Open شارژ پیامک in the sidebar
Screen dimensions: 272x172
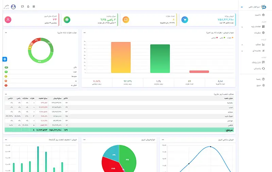[256, 62]
